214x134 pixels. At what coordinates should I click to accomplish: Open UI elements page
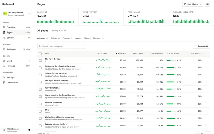pyautogui.click(x=16, y=83)
